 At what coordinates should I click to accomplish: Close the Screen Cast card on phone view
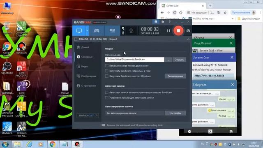(232, 58)
